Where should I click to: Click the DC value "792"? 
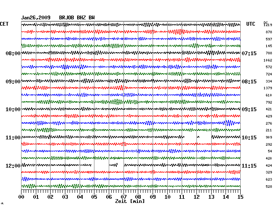tap(269, 102)
